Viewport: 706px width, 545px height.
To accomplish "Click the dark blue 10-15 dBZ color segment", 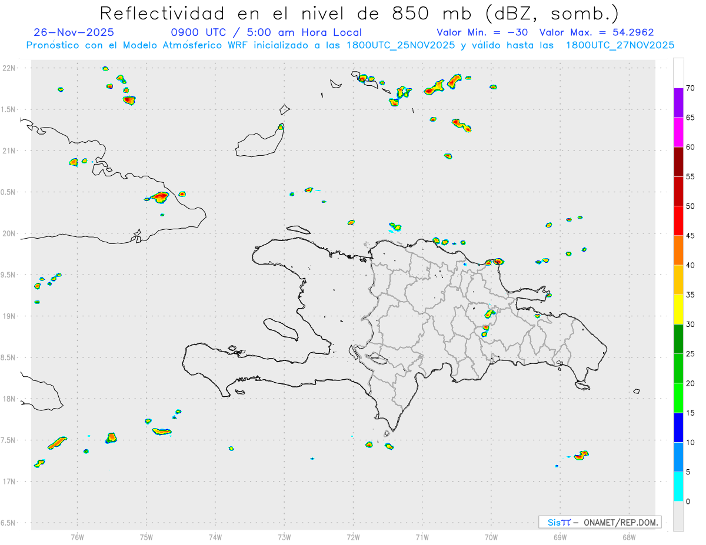I will 678,427.
